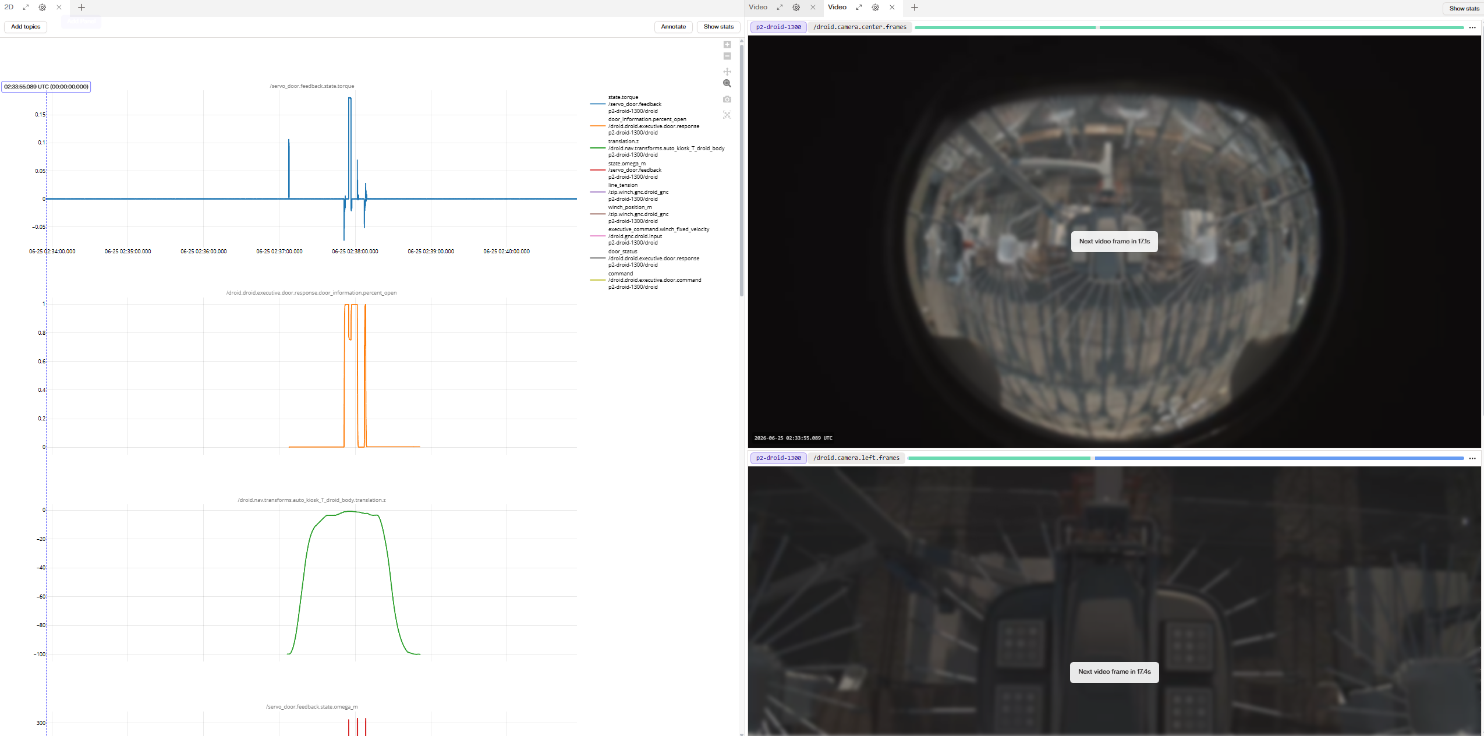
Task: Click the Add topics button
Action: (x=26, y=27)
